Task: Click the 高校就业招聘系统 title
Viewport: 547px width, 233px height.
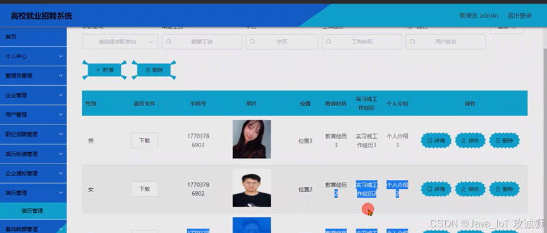Action: point(42,16)
